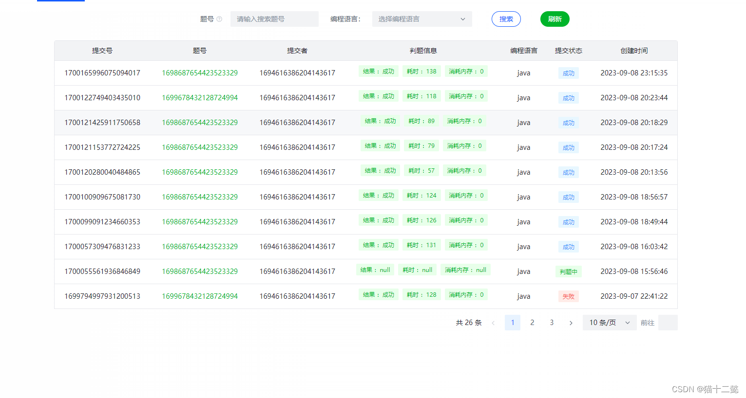Viewport: 746px width, 398px height.
Task: Click the 创建时间 column header
Action: click(634, 51)
